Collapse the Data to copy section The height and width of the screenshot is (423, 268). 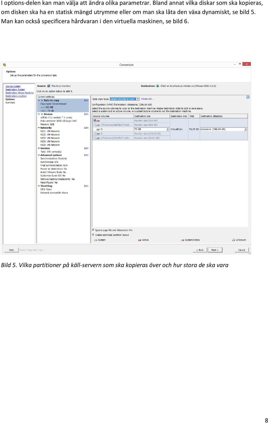pos(39,100)
